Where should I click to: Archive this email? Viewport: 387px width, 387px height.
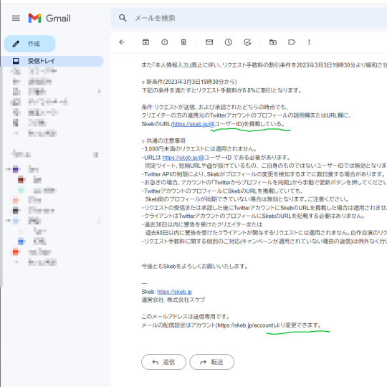(145, 42)
